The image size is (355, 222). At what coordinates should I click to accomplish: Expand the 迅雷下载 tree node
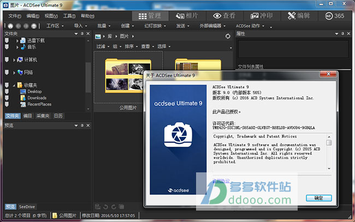17,41
